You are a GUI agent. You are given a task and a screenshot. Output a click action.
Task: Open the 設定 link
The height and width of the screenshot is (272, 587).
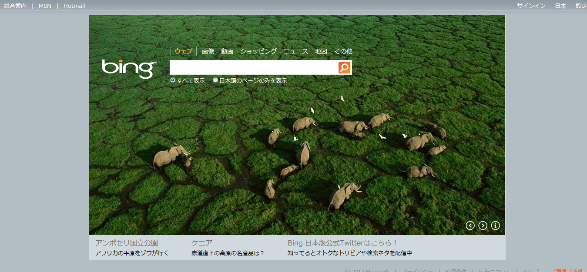click(581, 6)
